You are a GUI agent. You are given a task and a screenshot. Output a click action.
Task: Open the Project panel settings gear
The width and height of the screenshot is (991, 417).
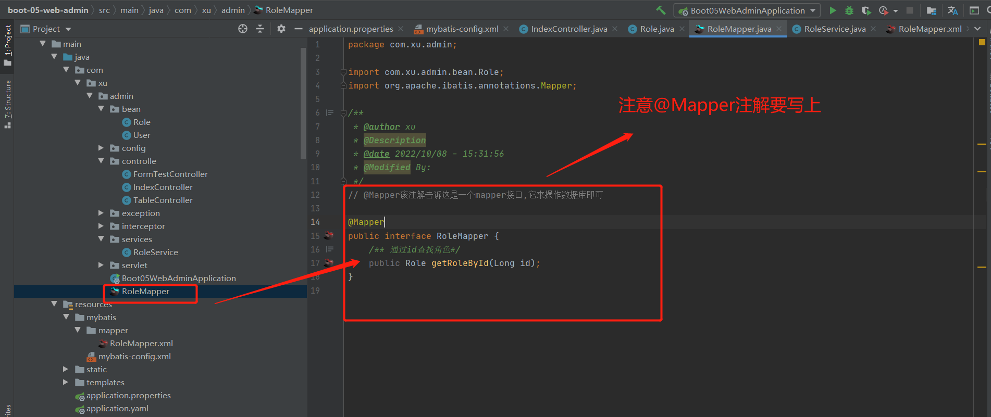[x=281, y=29]
